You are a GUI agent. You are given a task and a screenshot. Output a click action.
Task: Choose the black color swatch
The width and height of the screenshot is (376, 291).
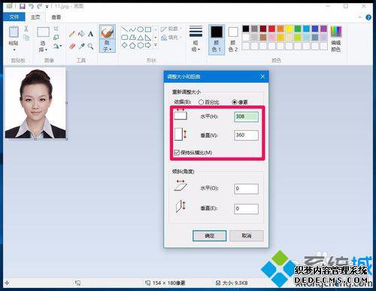[x=246, y=29]
